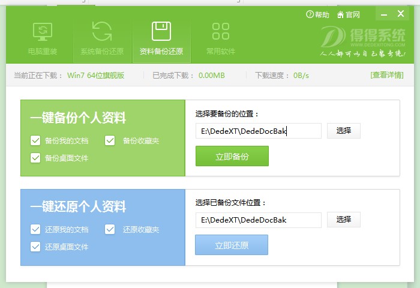Switch to the 系统备份还原 tab
Viewport: 420px width, 288px height.
tap(102, 38)
